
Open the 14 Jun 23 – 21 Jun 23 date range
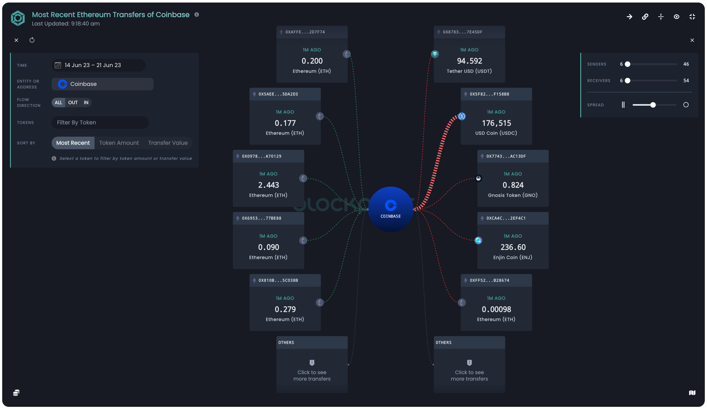click(99, 65)
